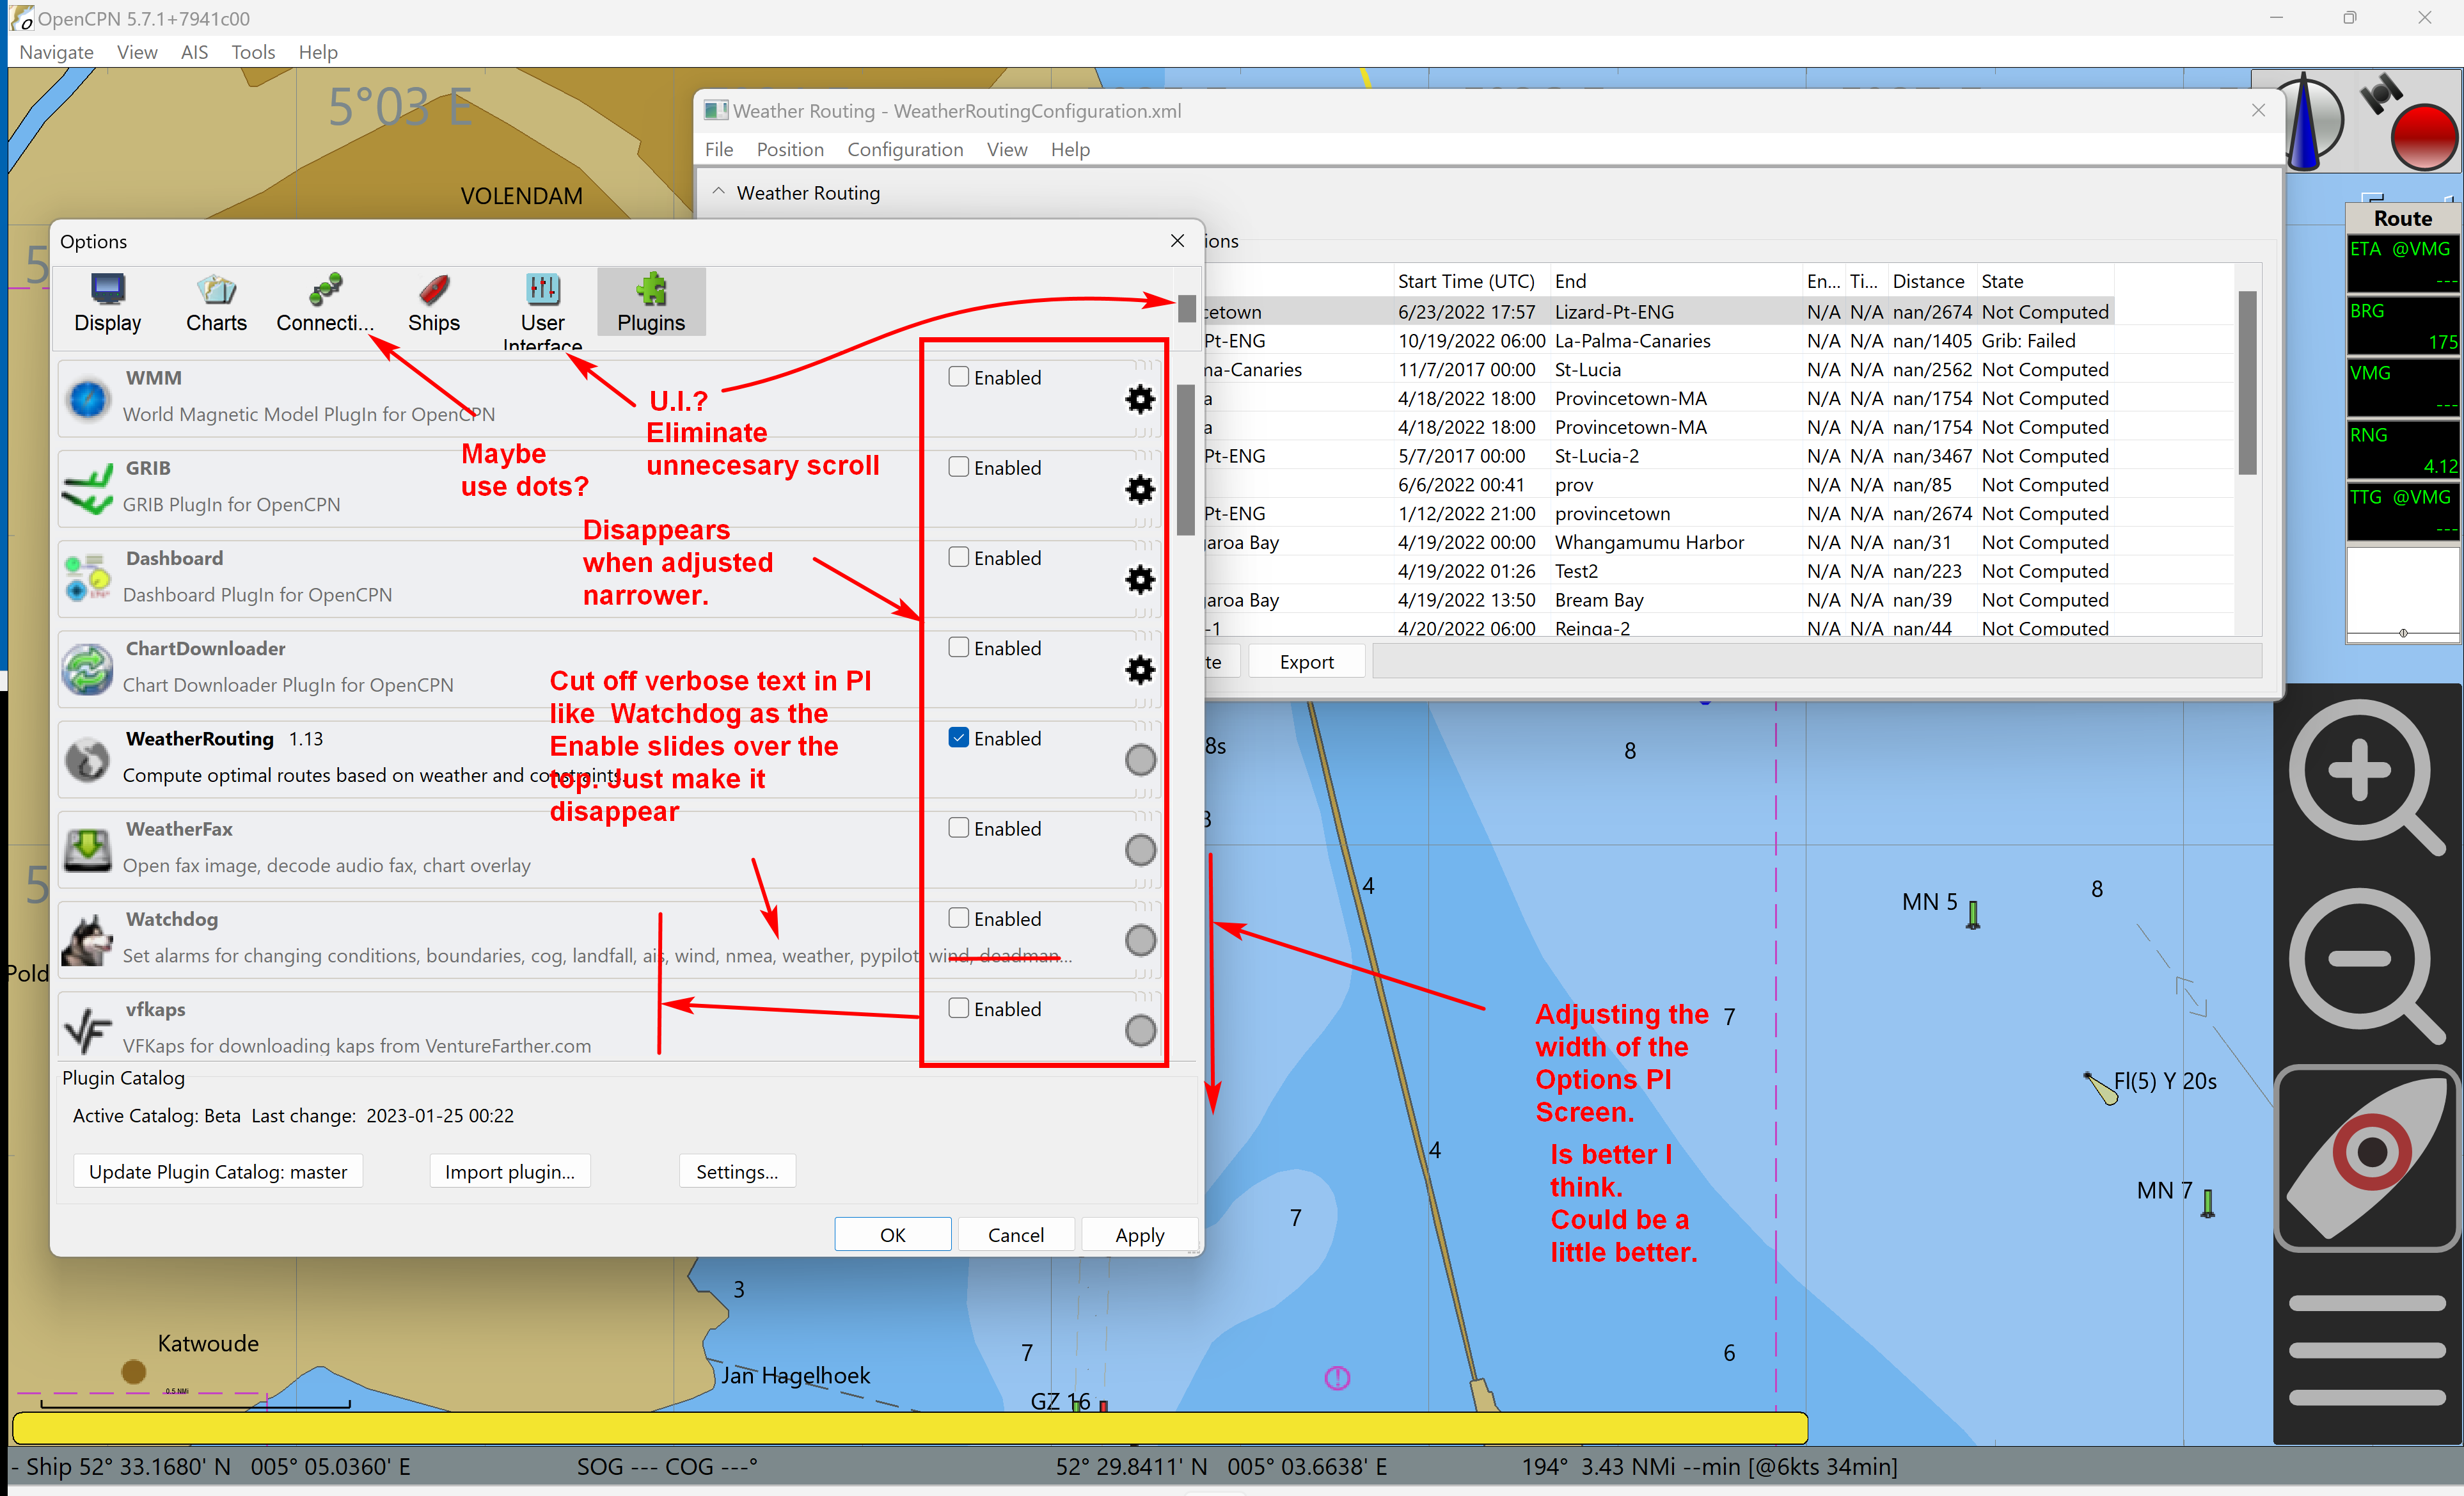Open Weather Routing Configuration menu
Screen dimensions: 2464x1496
(904, 149)
